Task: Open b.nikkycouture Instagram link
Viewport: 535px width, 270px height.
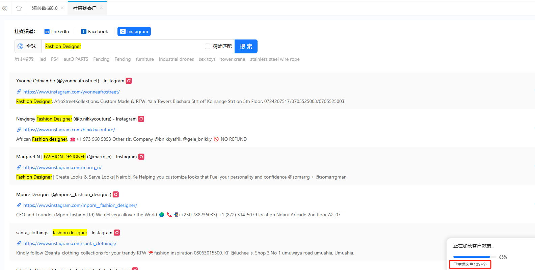Action: tap(69, 130)
